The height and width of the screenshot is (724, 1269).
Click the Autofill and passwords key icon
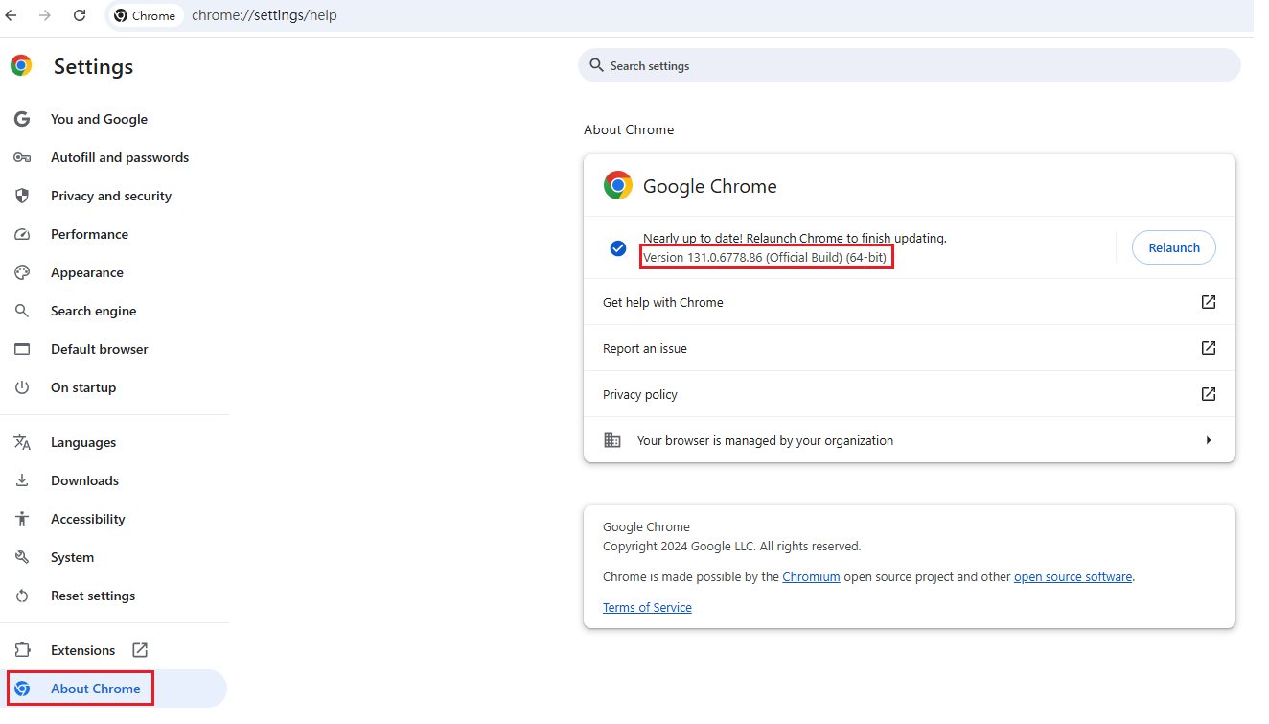[x=22, y=157]
